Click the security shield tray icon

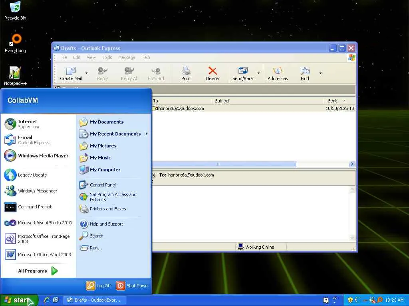click(x=350, y=300)
